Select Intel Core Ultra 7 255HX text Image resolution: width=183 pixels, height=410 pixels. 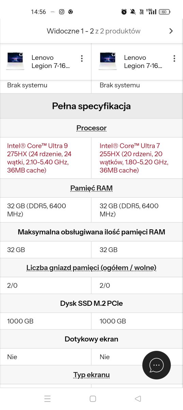pos(134,158)
